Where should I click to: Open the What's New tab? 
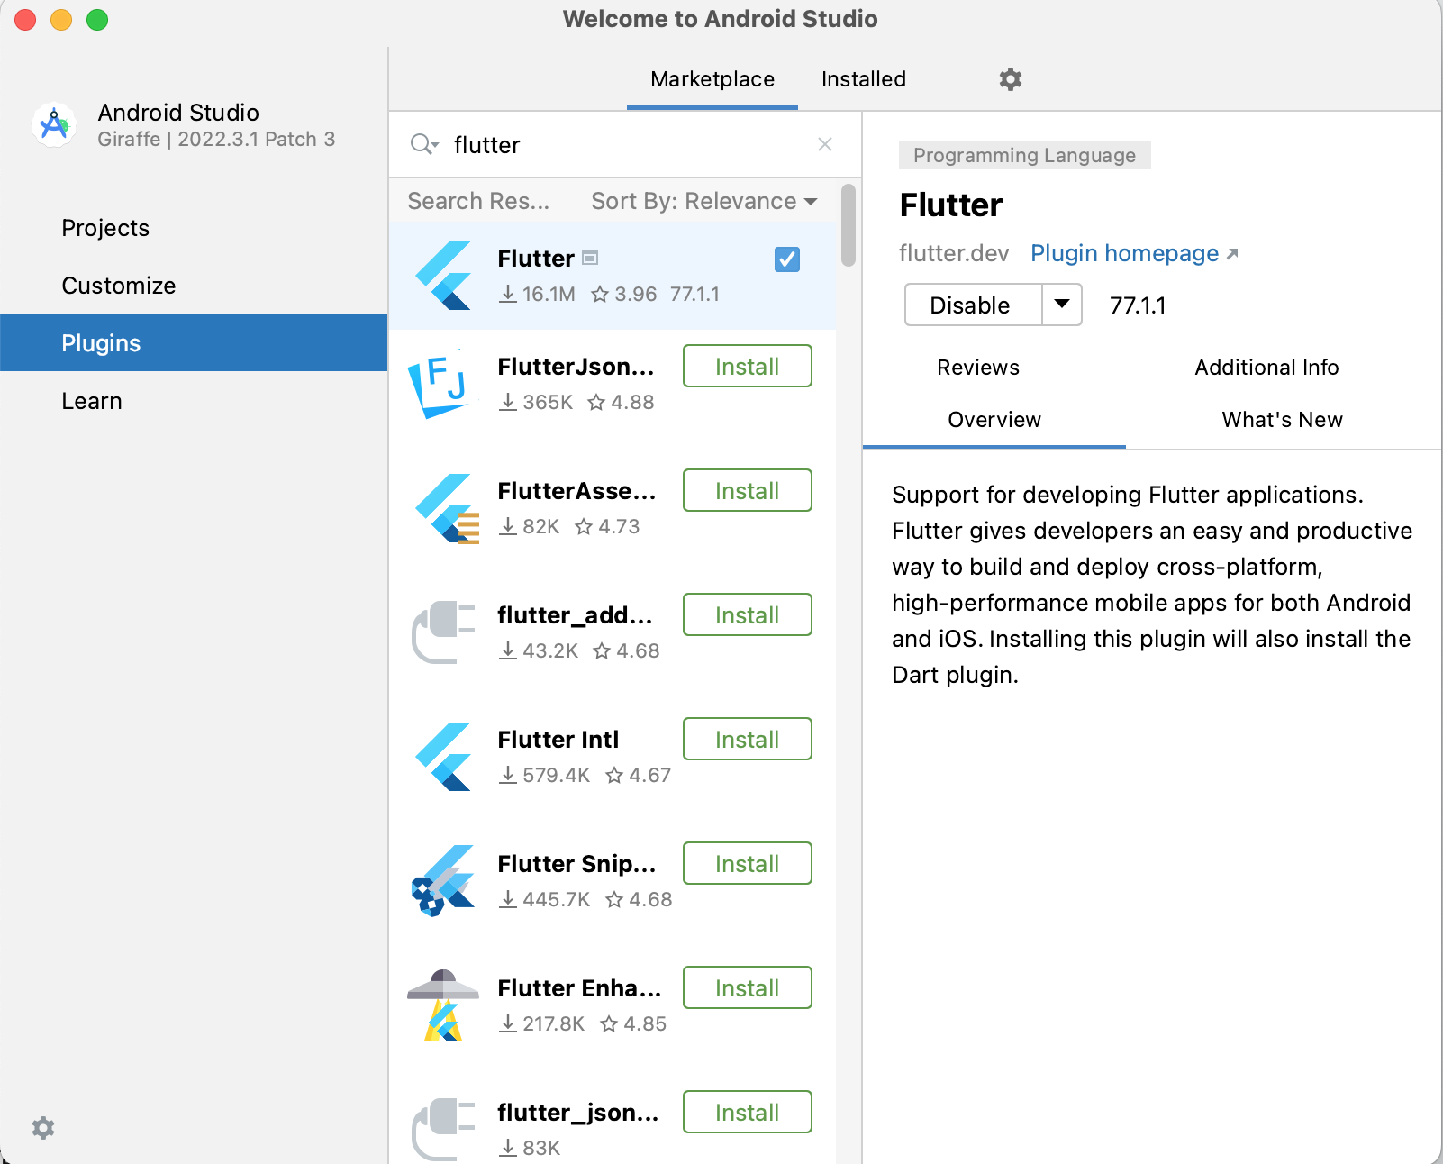[1283, 420]
